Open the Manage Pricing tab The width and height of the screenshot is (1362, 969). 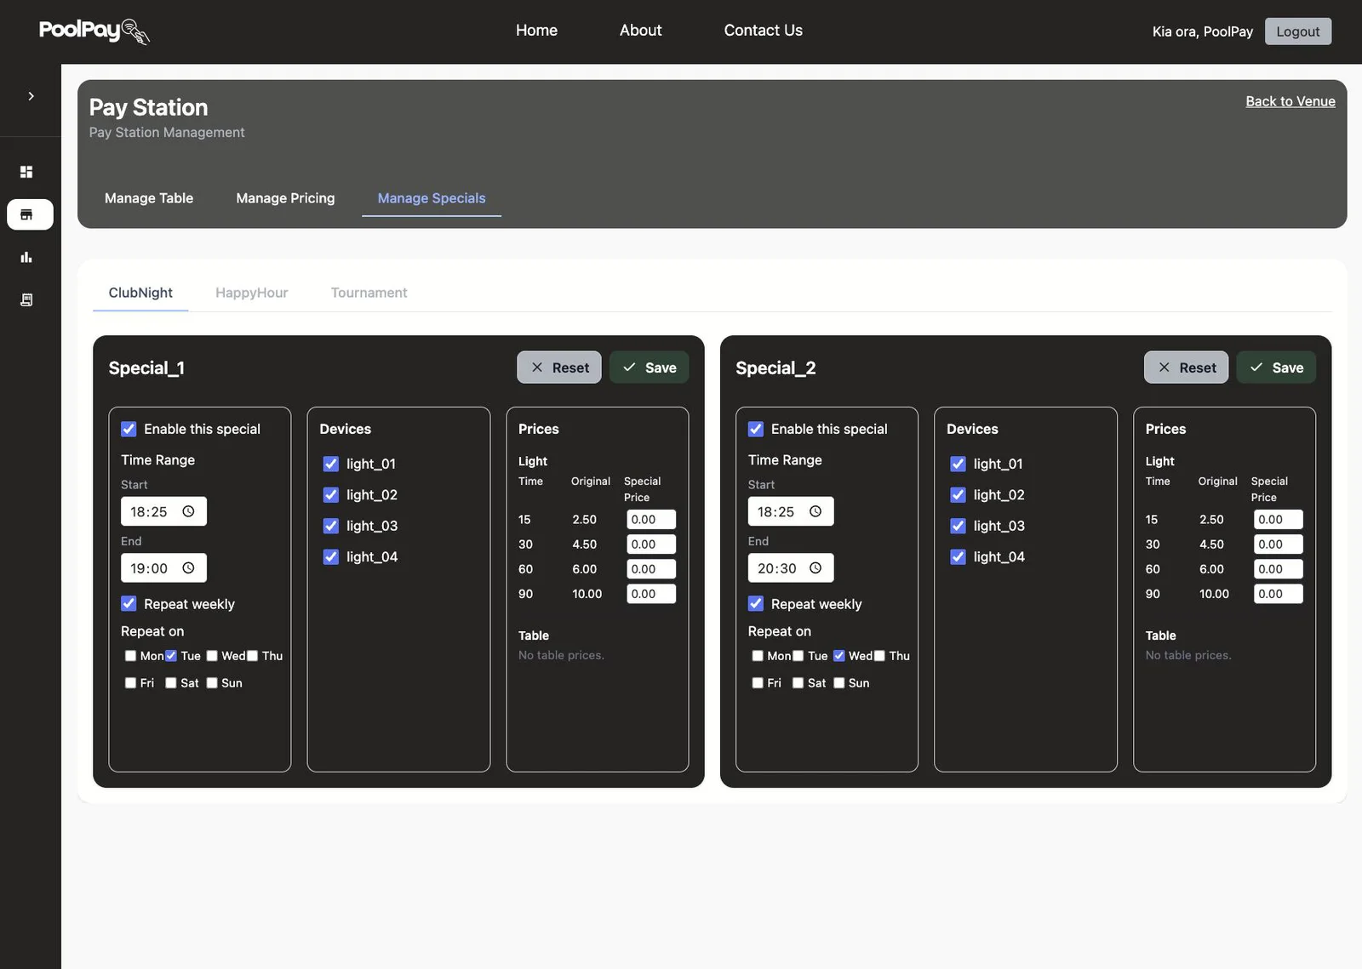pyautogui.click(x=285, y=198)
